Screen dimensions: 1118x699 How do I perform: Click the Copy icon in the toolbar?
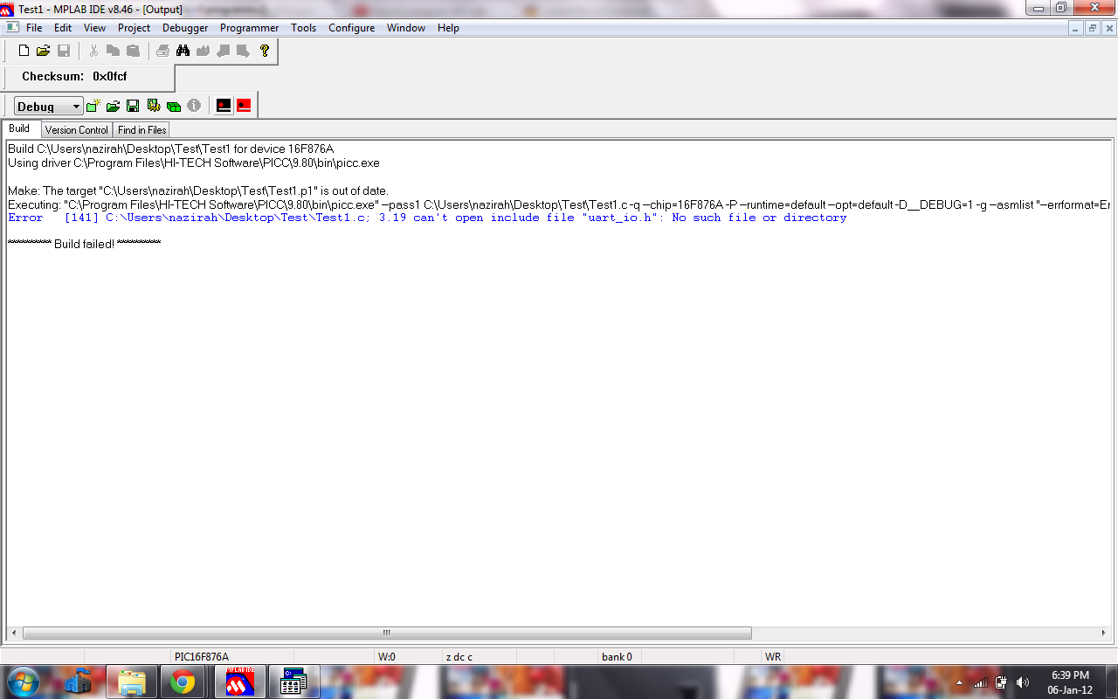114,51
